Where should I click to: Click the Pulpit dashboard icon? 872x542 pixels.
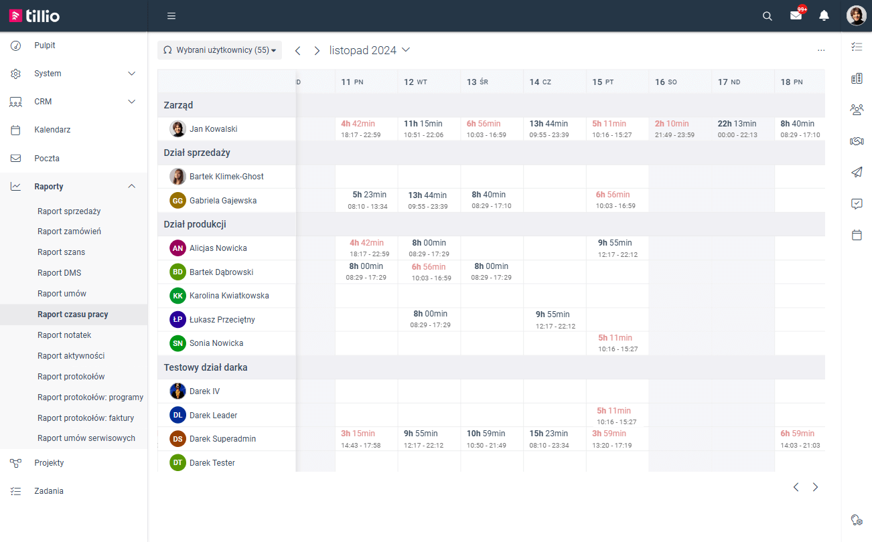coord(16,46)
